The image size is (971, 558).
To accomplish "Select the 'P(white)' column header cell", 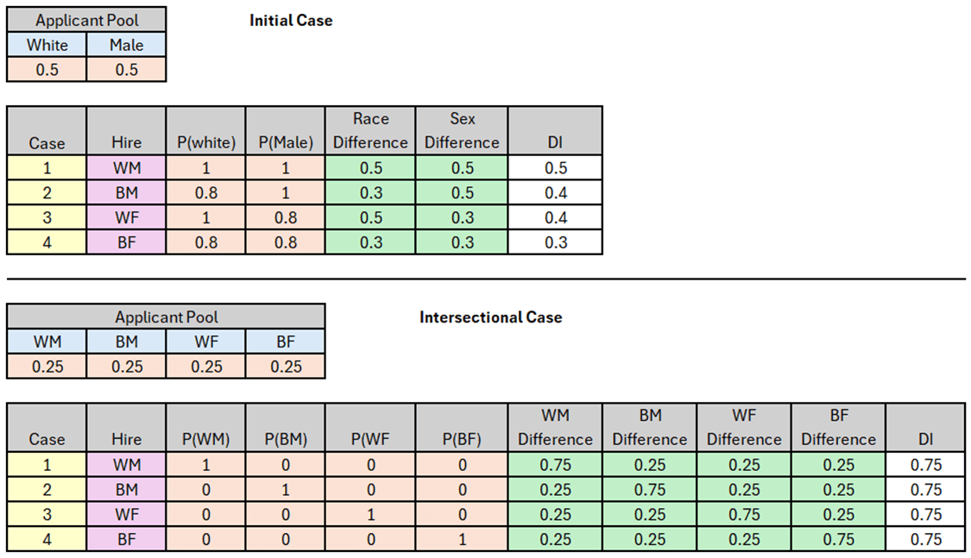I will tap(205, 142).
